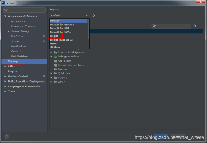Viewport: 207px width, 143px height.
Task: Expand the Plug-ins keymap node
Action: click(x=51, y=77)
